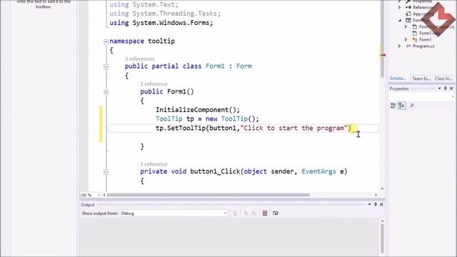Viewport: 457px width, 257px height.
Task: Collapse the button1_Click method block
Action: point(106,172)
